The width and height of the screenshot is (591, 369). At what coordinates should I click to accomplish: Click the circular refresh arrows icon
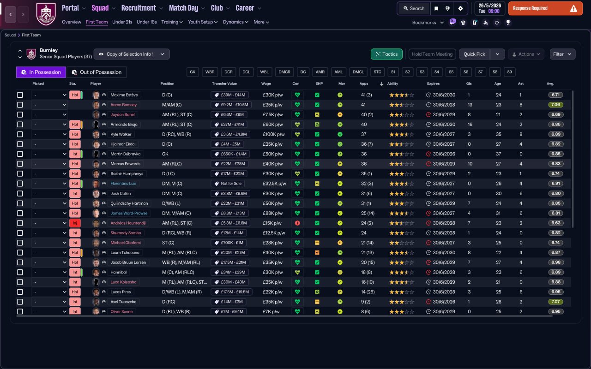click(x=497, y=22)
